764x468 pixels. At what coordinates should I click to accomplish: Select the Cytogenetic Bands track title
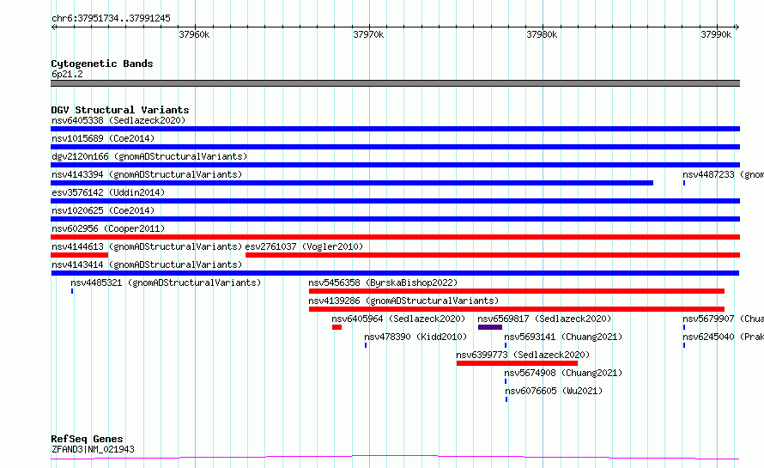(x=102, y=64)
